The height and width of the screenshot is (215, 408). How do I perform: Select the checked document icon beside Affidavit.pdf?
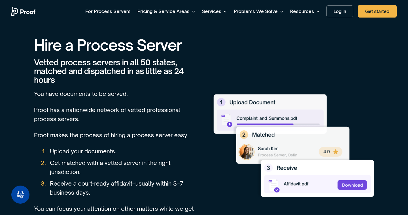(x=274, y=186)
